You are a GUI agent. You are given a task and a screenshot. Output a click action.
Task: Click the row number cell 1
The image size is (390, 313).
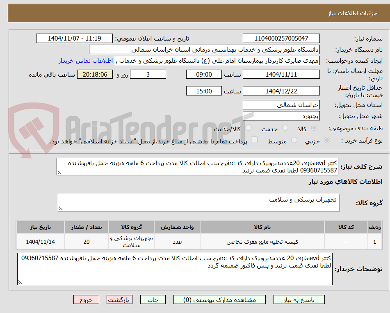click(x=375, y=242)
